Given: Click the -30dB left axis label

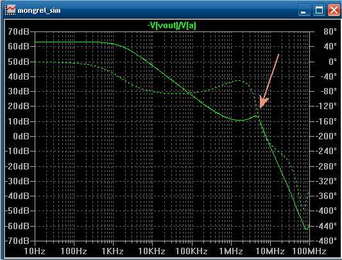Looking at the screenshot, I should (17, 181).
